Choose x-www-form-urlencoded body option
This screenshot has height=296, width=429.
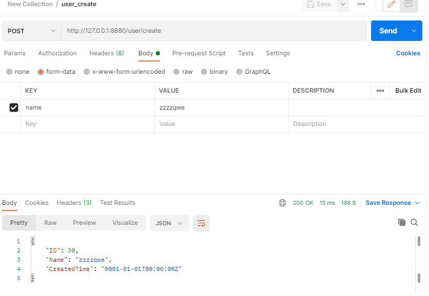pos(87,72)
